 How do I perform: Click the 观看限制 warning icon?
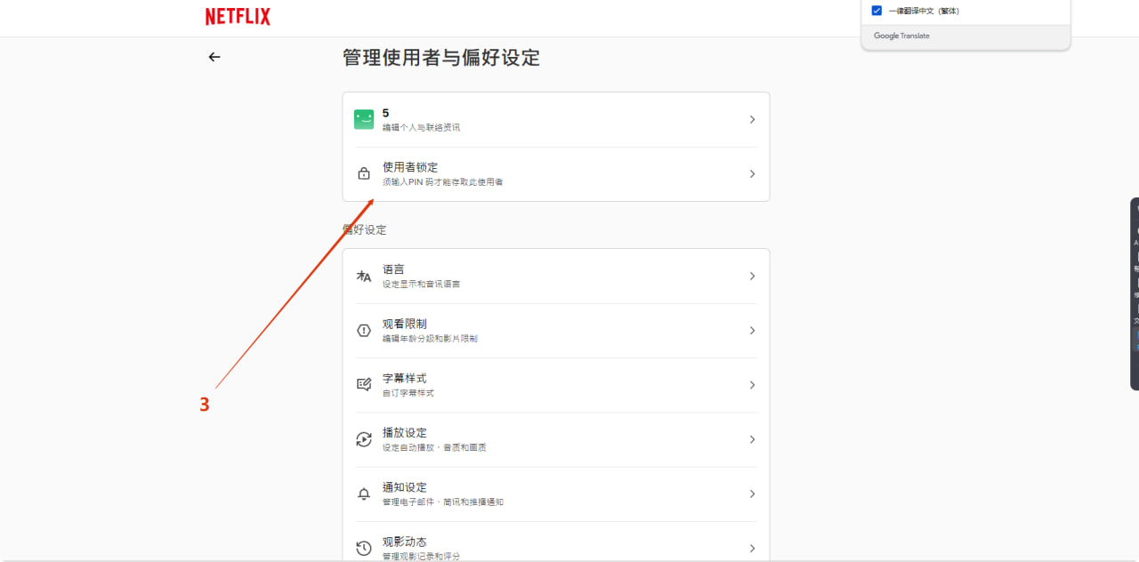pyautogui.click(x=364, y=331)
